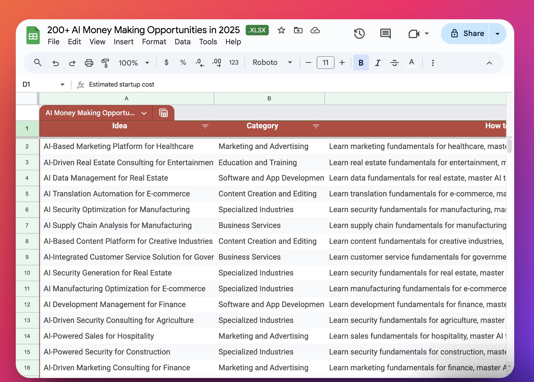Open the comments panel icon
The image size is (534, 382).
click(385, 34)
